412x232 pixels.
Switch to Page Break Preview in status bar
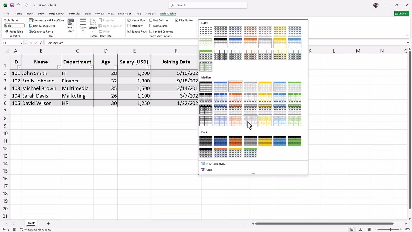pyautogui.click(x=369, y=229)
